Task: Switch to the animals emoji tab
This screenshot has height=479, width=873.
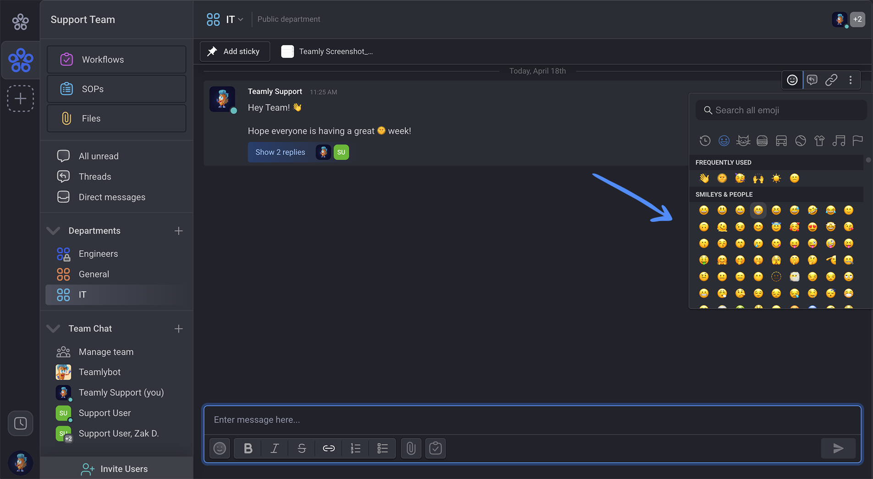Action: [x=743, y=140]
